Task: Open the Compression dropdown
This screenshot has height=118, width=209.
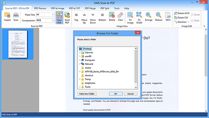Action: (53, 20)
